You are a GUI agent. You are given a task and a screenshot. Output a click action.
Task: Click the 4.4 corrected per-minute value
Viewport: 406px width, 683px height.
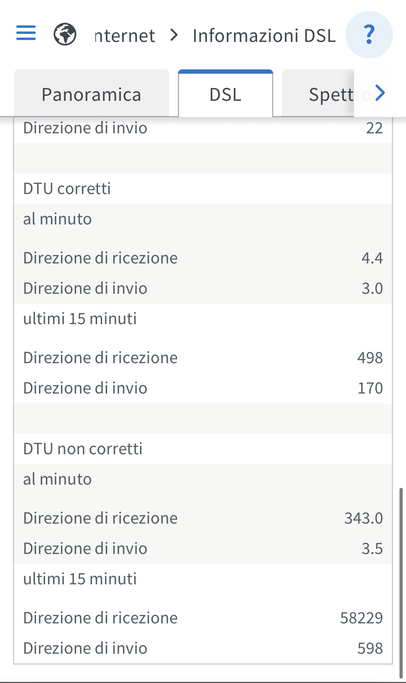(372, 258)
